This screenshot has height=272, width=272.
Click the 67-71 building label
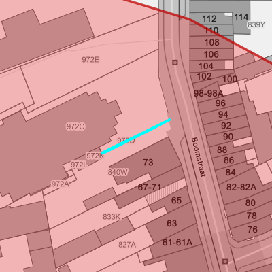click(150, 188)
